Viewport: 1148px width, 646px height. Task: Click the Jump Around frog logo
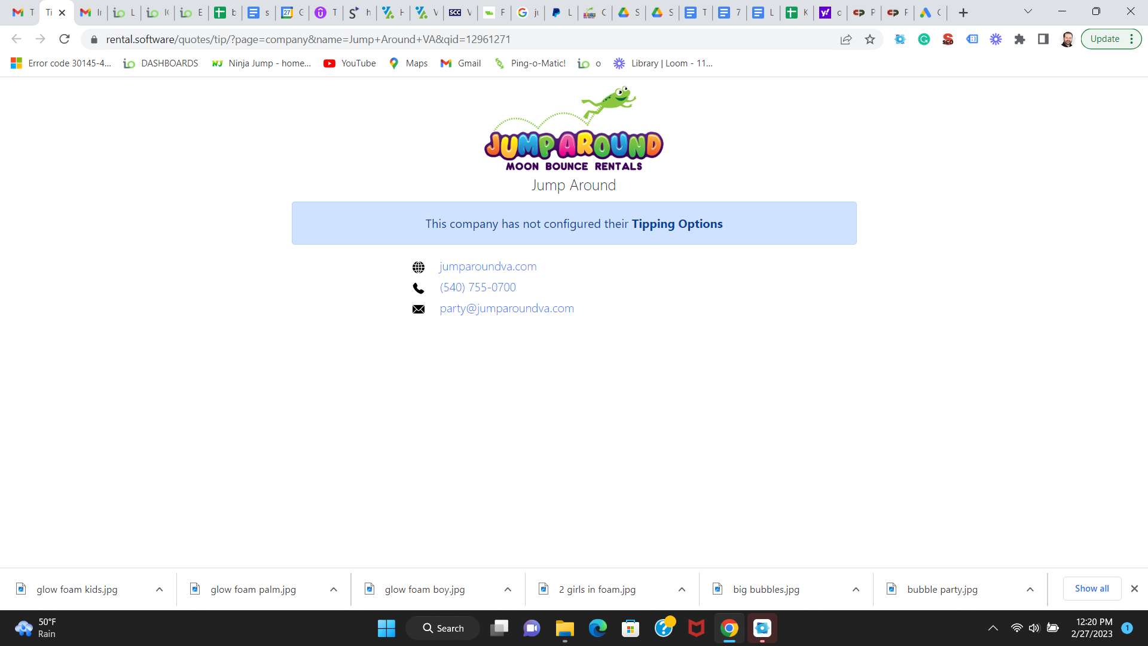tap(574, 129)
